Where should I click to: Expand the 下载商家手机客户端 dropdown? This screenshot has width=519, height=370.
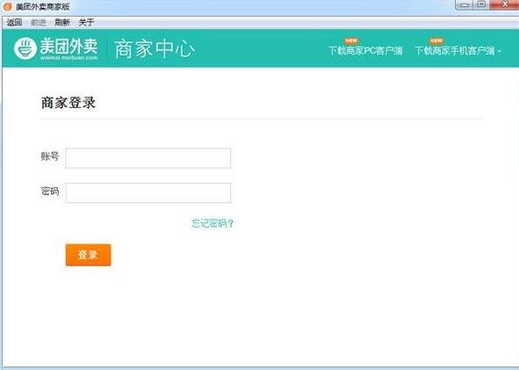tap(458, 51)
